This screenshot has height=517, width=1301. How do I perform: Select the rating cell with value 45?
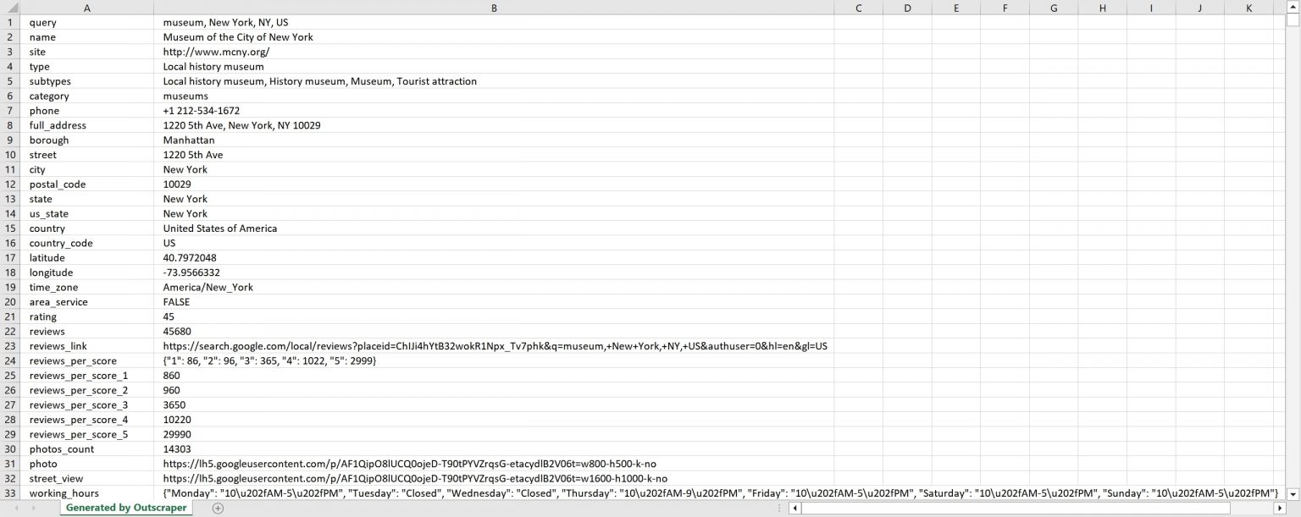pyautogui.click(x=169, y=316)
